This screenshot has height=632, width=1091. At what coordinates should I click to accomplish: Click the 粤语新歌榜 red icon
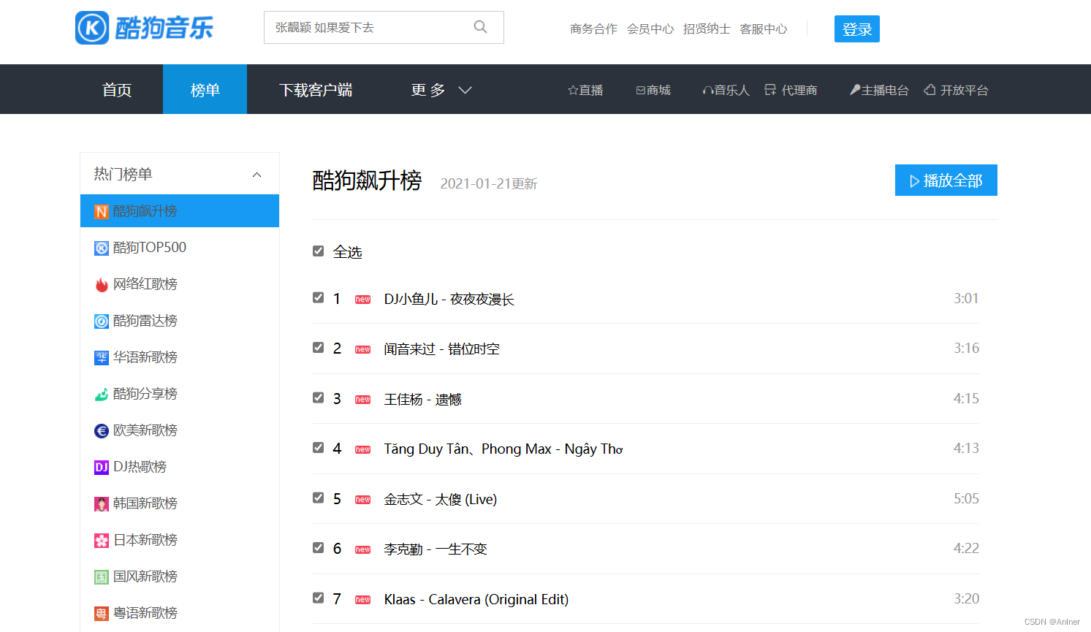[x=102, y=614]
